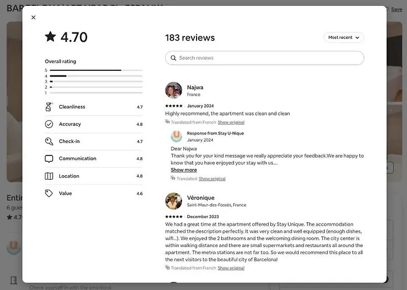Click the Location map icon
This screenshot has width=407, height=290.
[49, 176]
